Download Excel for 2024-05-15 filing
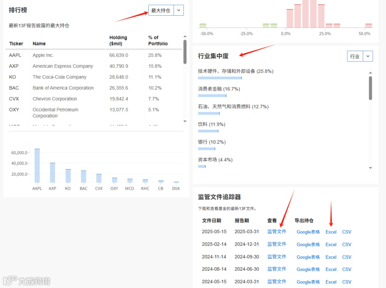Image resolution: width=386 pixels, height=288 pixels. [331, 282]
